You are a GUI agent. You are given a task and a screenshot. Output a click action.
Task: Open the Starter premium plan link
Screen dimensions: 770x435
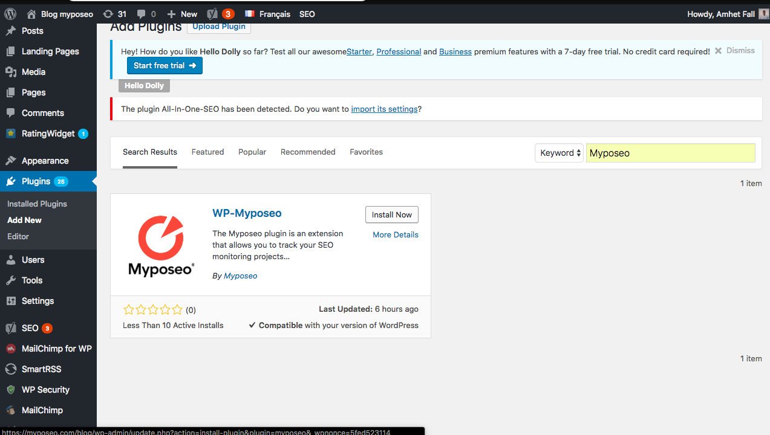pyautogui.click(x=359, y=52)
